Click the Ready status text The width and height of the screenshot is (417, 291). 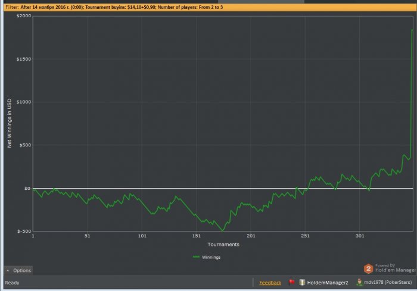click(13, 283)
